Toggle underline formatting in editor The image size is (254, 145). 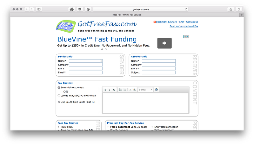coord(114,90)
